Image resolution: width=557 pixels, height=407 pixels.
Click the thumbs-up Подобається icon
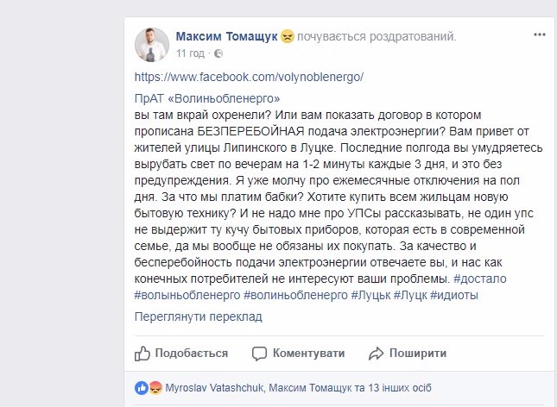(143, 353)
